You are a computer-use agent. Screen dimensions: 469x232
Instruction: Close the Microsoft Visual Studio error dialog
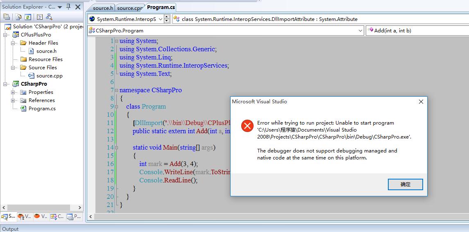pos(421,102)
